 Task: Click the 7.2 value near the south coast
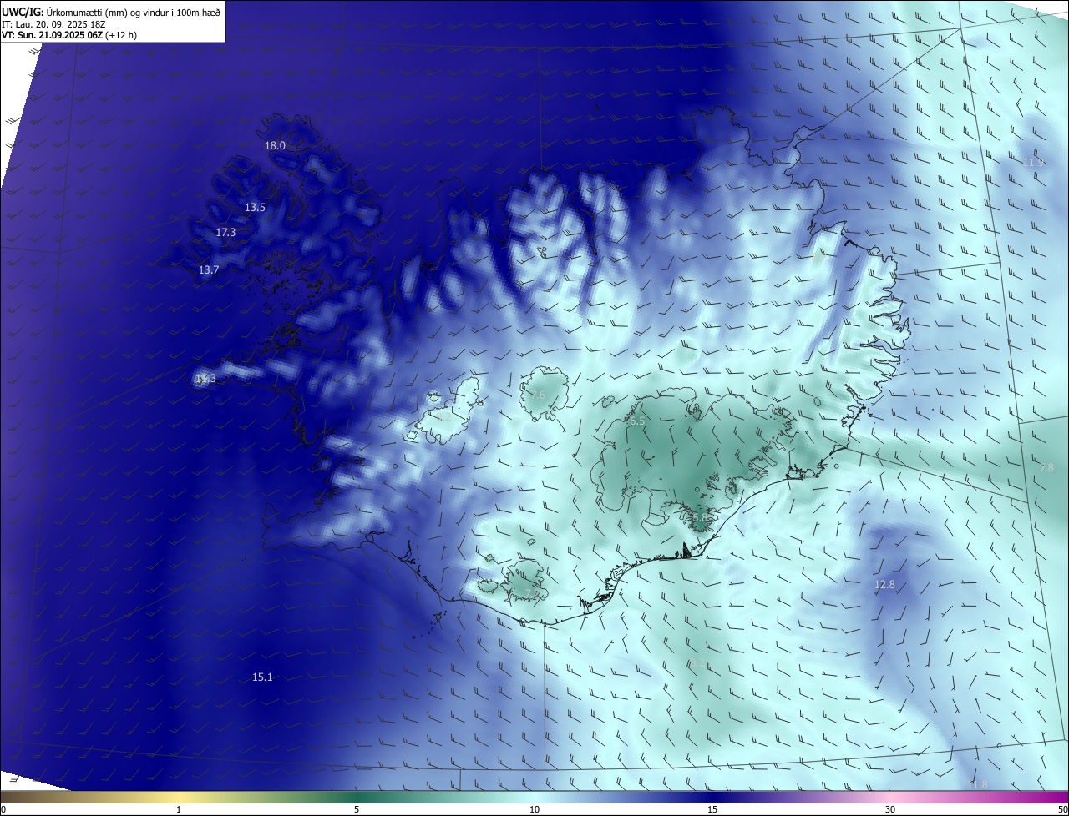coord(532,594)
